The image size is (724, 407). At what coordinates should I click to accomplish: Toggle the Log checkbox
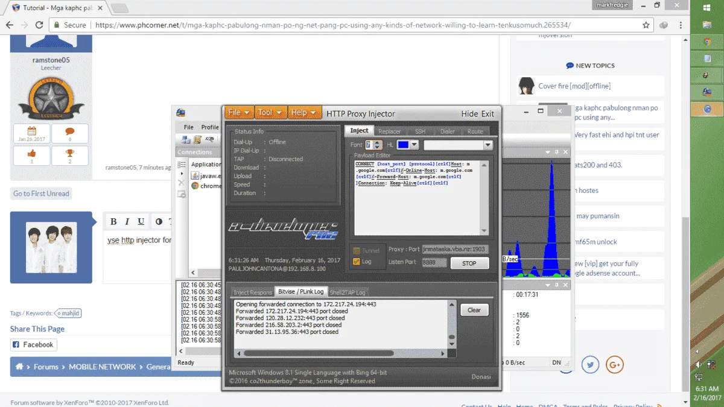pyautogui.click(x=357, y=262)
